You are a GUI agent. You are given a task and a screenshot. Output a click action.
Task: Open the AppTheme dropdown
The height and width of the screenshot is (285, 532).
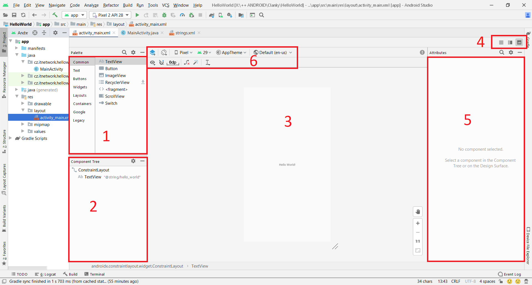point(231,52)
